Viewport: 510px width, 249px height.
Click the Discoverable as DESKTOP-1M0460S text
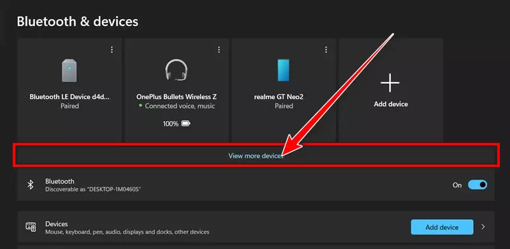[x=92, y=189]
